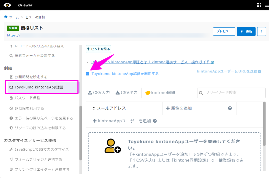Focus the フリーワード検索 input field
Screen dimensions: 269x178
click(x=231, y=93)
